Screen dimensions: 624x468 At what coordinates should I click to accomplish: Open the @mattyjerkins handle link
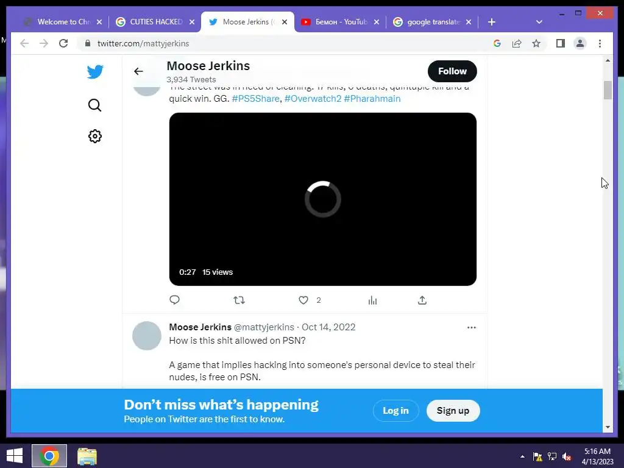point(264,327)
